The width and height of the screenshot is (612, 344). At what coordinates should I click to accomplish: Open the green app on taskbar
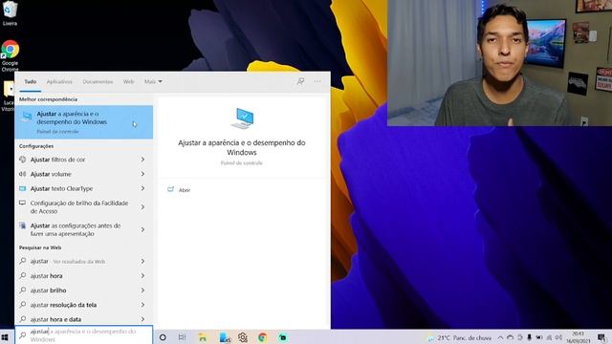(283, 337)
